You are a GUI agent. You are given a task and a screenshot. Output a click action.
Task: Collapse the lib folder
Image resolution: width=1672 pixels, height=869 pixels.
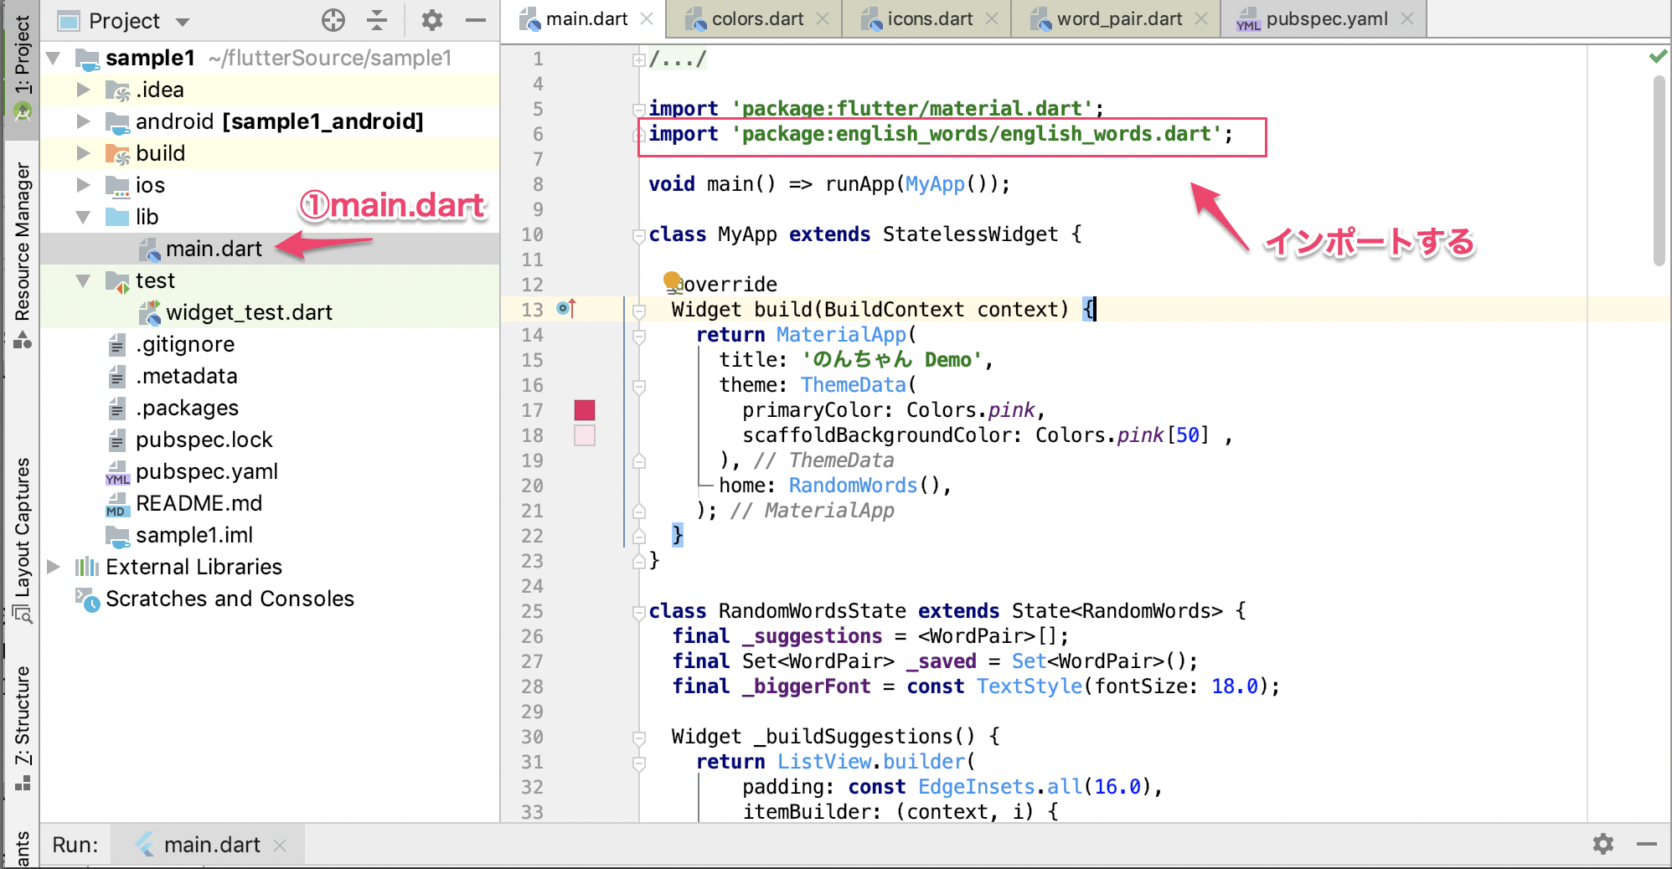coord(83,217)
